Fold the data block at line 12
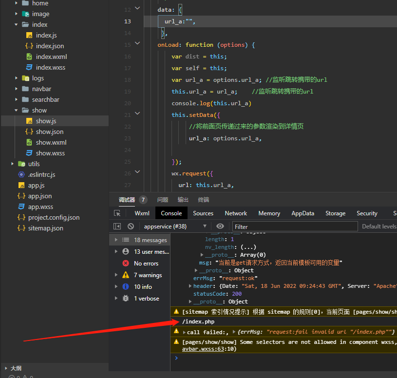Viewport: 397px width, 378px height. (137, 8)
